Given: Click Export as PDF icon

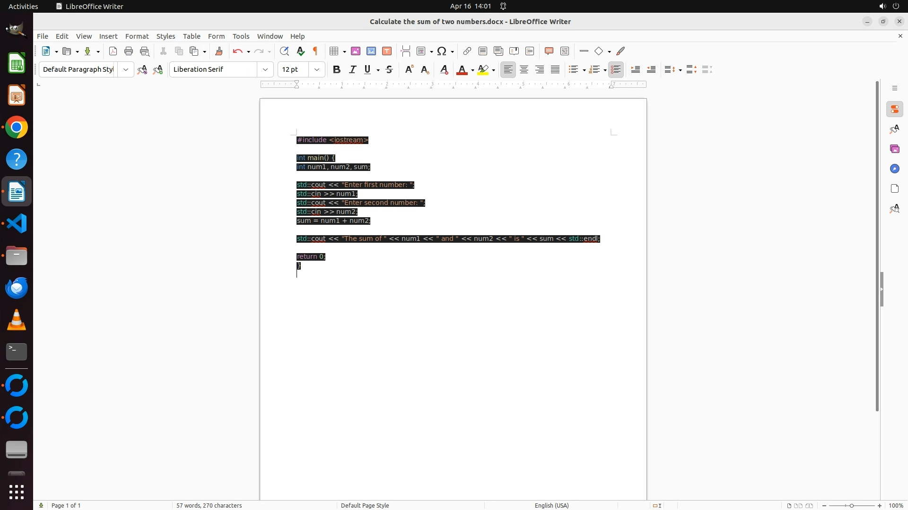Looking at the screenshot, I should pos(113,51).
